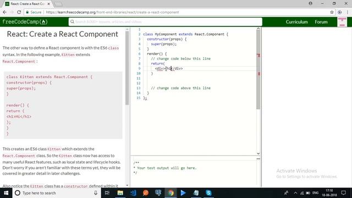Open the Action Center notifications icon
Image resolution: width=352 pixels, height=198 pixels.
point(343,193)
